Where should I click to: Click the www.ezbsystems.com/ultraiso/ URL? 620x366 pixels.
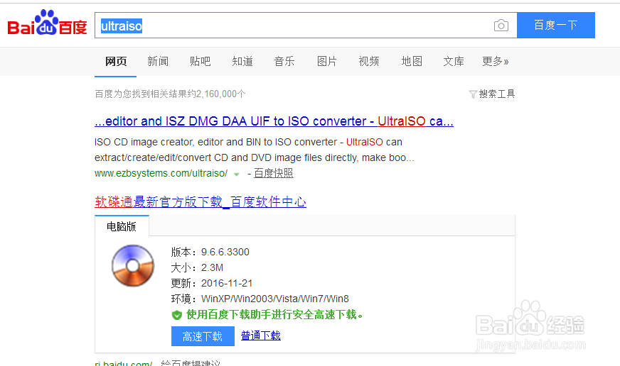(161, 173)
